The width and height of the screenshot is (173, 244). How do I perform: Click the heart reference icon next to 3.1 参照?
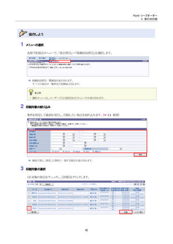[105, 115]
